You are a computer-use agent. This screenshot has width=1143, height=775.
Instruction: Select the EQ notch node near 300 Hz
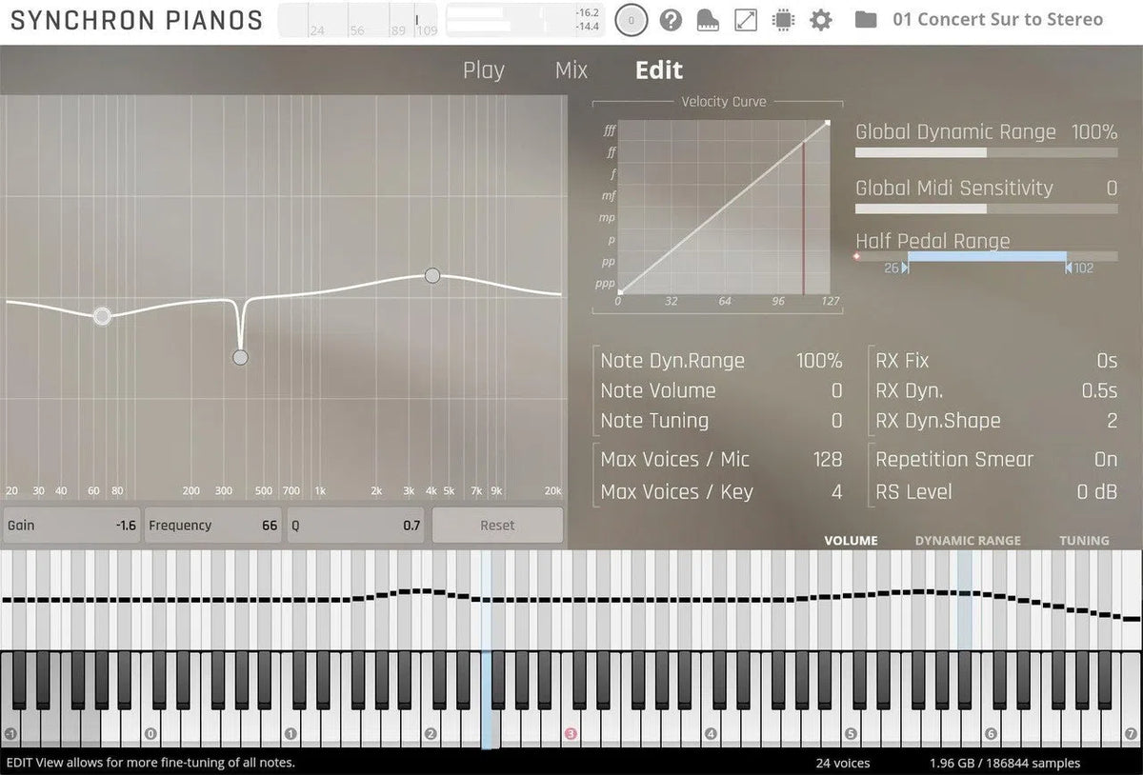tap(240, 357)
